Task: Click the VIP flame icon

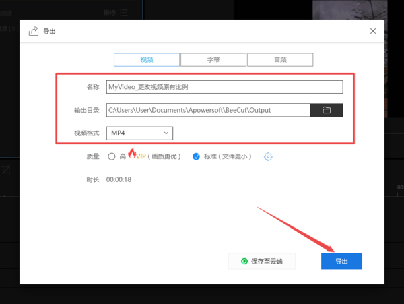Action: (x=132, y=154)
